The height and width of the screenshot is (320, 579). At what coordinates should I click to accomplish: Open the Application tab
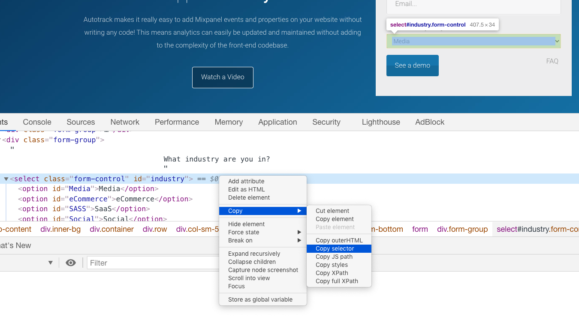[x=277, y=122]
